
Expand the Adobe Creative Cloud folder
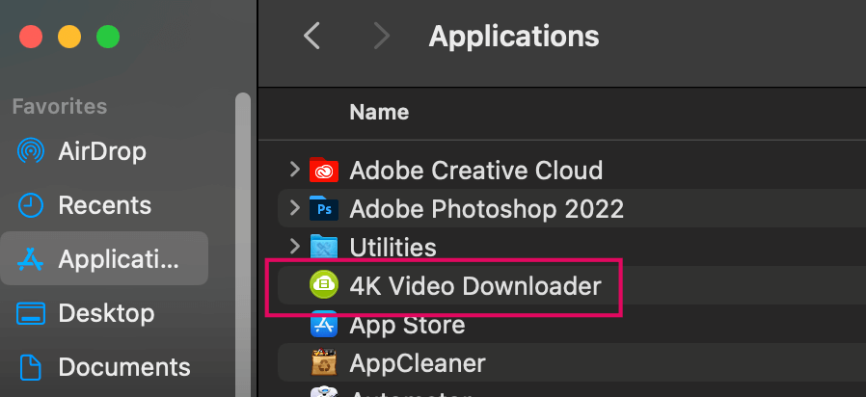295,170
